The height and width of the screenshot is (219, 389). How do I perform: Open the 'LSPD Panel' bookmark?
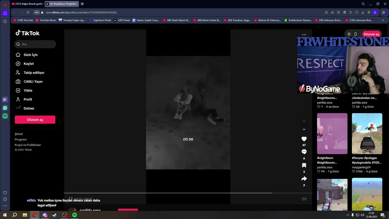[122, 20]
